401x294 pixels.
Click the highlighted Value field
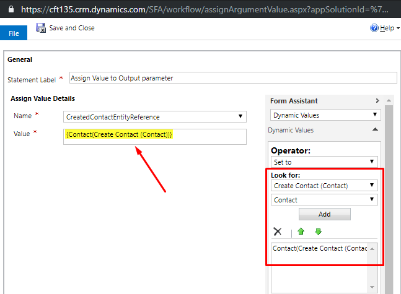coord(155,137)
